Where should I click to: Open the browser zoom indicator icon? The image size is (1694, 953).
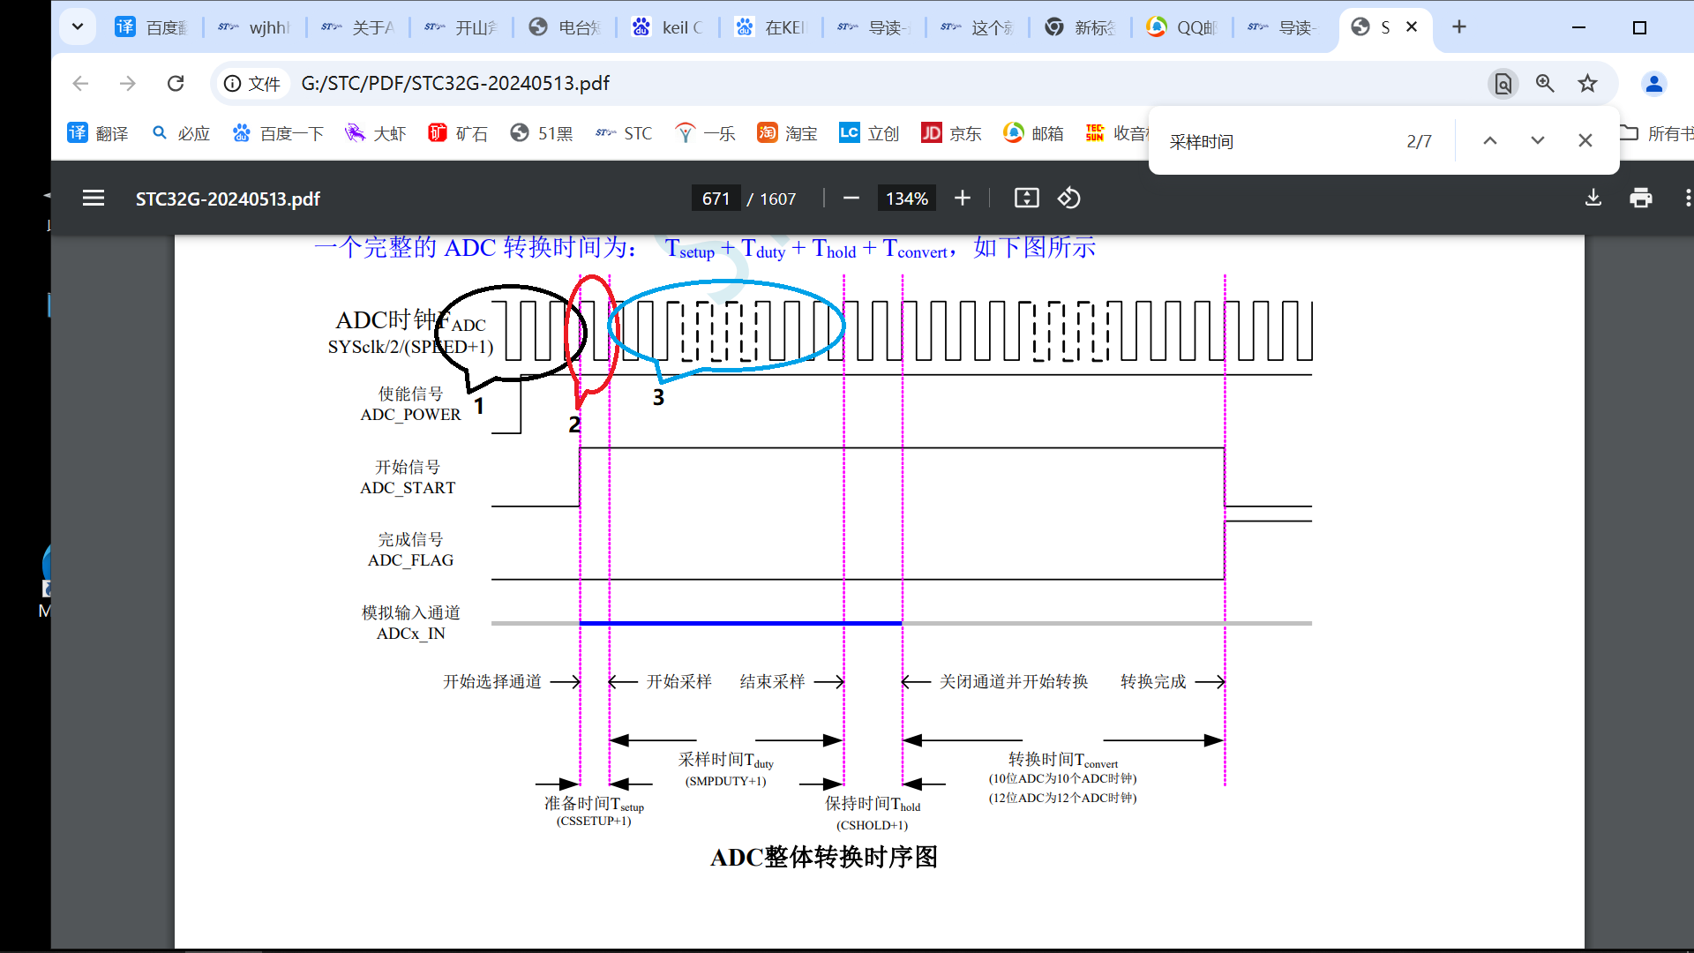point(1545,83)
